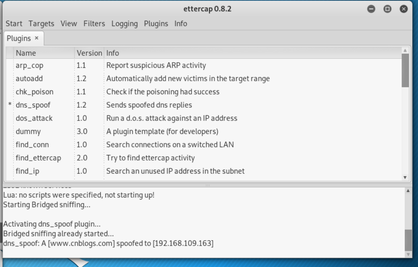Viewport: 418px width, 267px height.
Task: Open the Plugins menu
Action: [156, 24]
